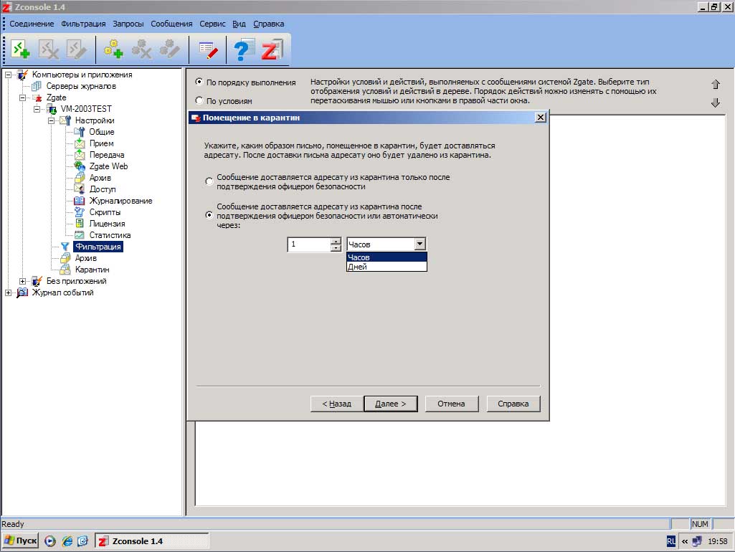This screenshot has height=552, width=735.
Task: Click the delete connection toolbar icon
Action: point(49,49)
